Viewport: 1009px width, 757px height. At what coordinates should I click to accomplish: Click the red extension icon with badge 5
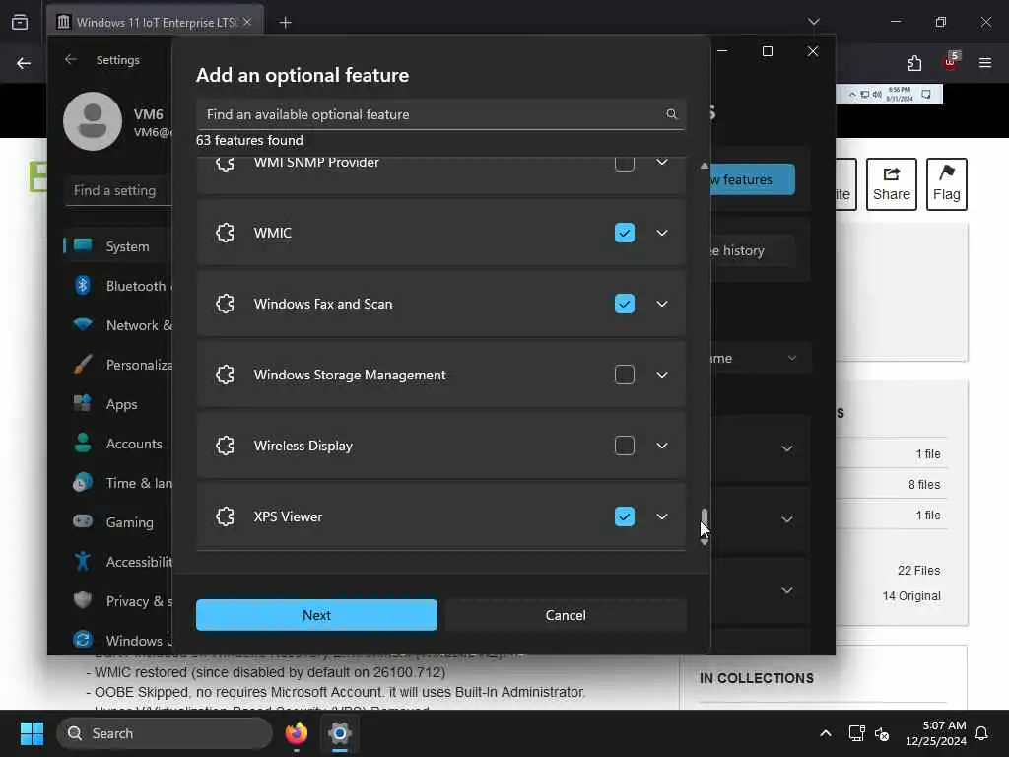point(951,62)
